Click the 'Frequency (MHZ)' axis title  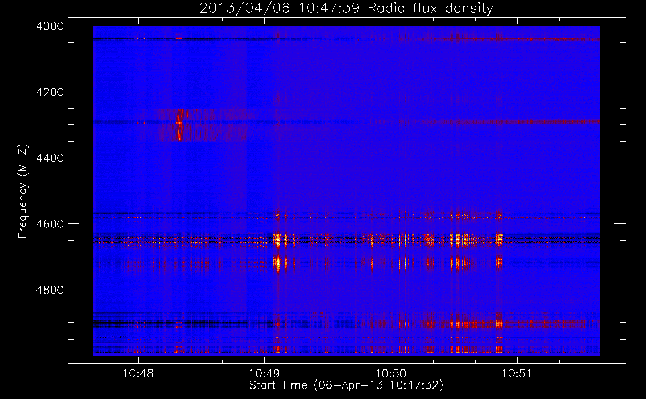click(x=23, y=192)
